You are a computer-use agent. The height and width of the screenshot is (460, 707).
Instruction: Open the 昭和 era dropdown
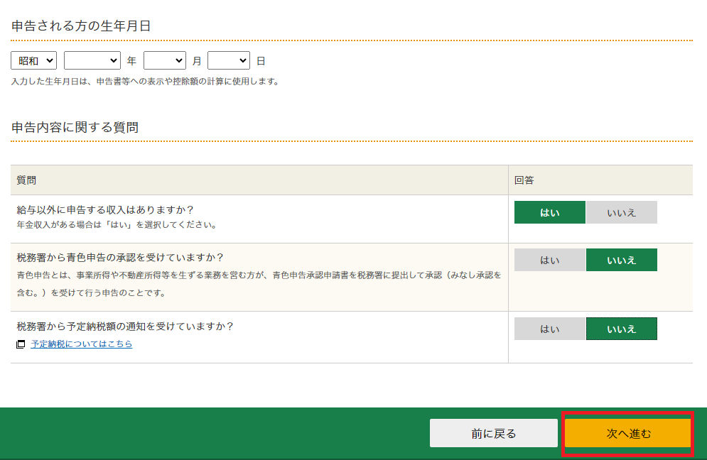tap(33, 61)
